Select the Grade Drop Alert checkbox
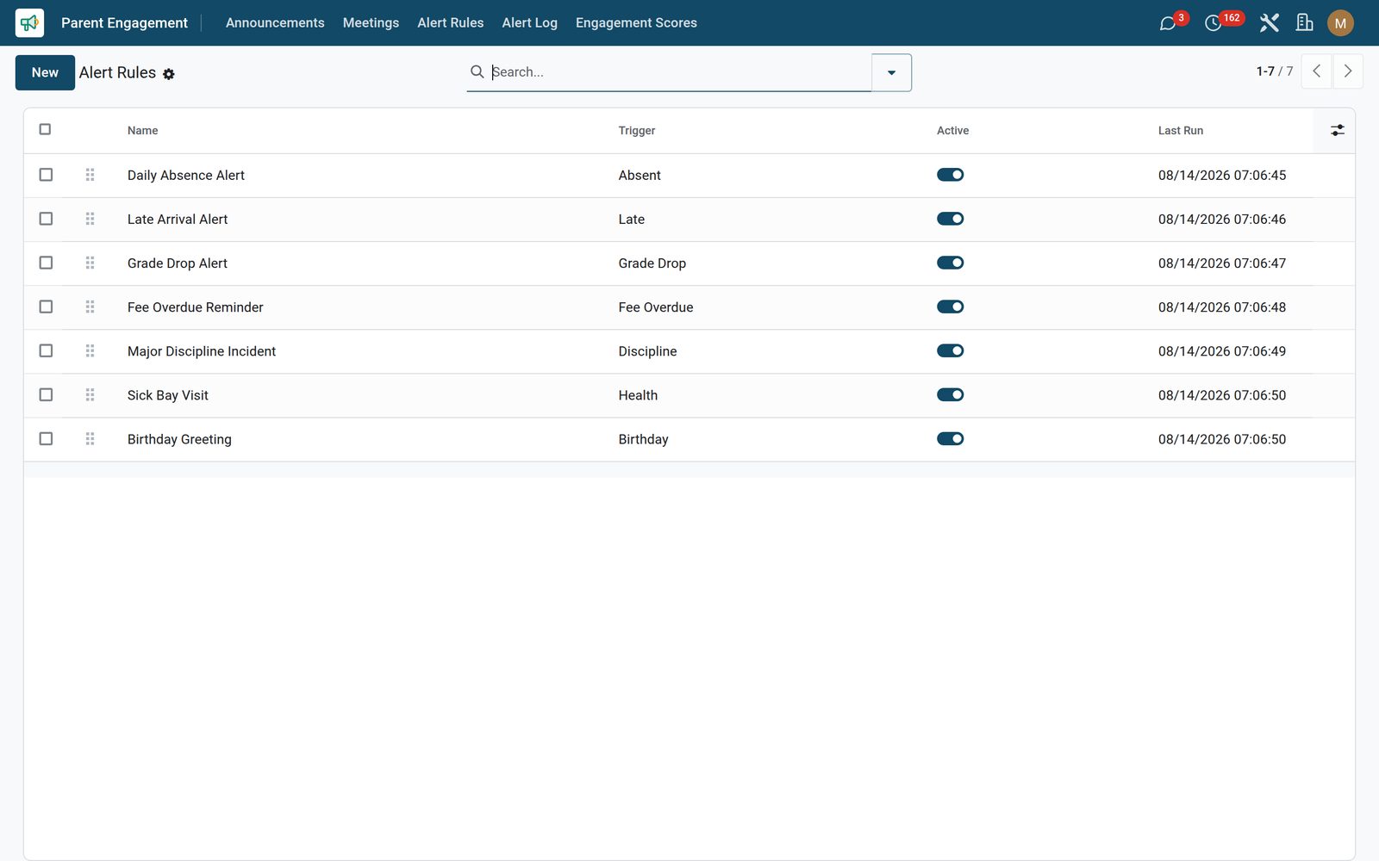Image resolution: width=1379 pixels, height=861 pixels. pyautogui.click(x=46, y=263)
